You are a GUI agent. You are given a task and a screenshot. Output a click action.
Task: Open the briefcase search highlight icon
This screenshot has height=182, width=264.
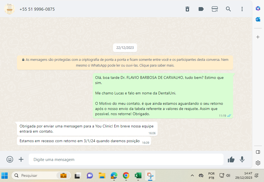(x=63, y=176)
